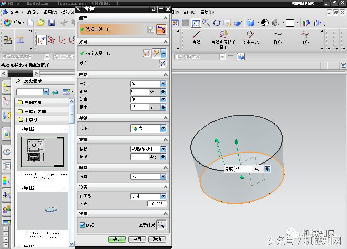Collapse the Offset (偏置) section
Image resolution: width=347 pixels, height=249 pixels.
(165, 167)
